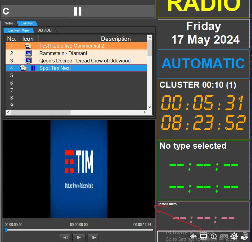Select the Cartwall tab

click(x=27, y=23)
